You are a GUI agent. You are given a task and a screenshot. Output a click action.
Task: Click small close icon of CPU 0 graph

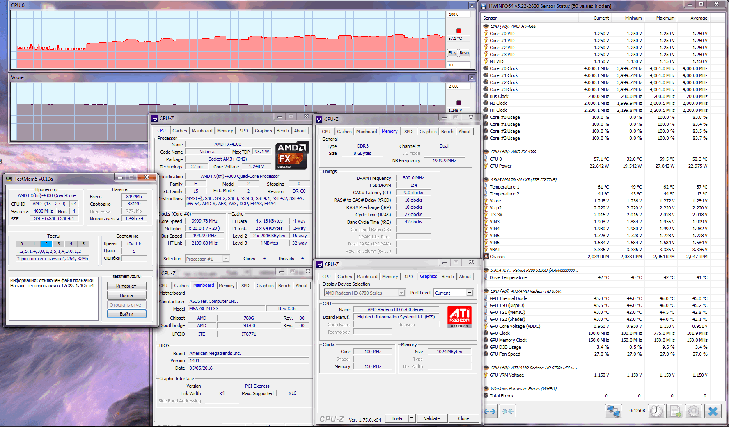(472, 5)
